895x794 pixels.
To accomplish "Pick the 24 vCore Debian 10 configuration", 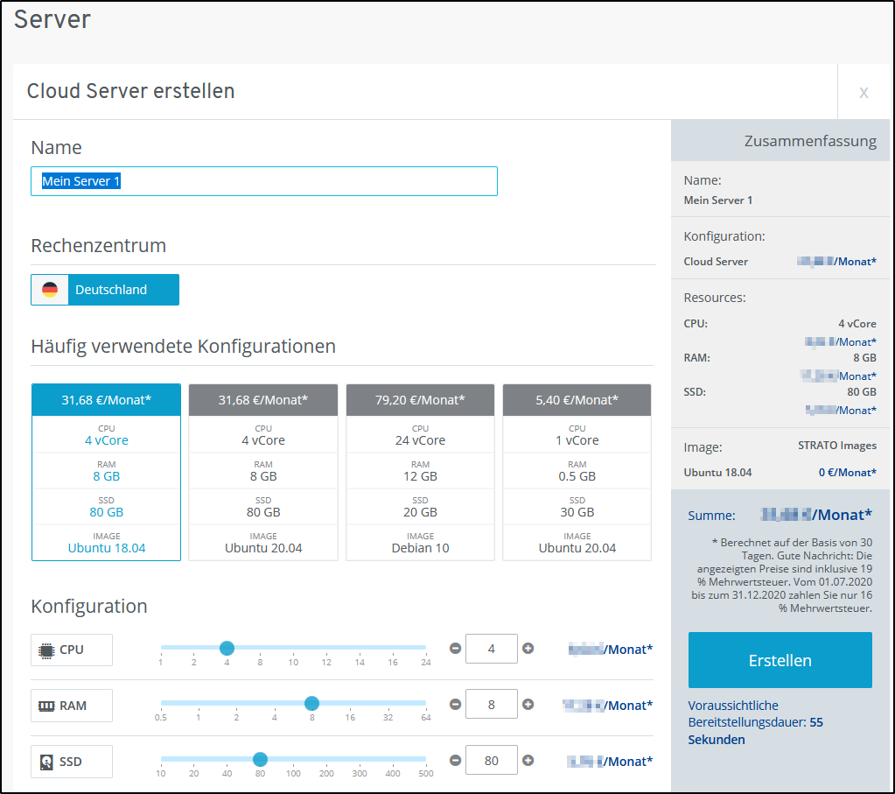I will pos(420,473).
